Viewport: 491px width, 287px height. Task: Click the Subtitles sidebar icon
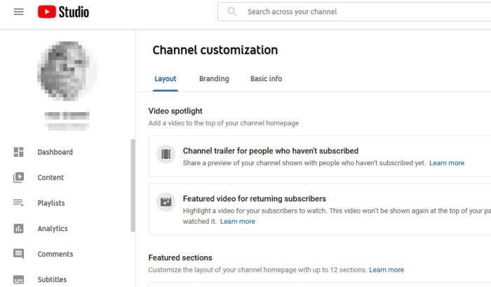[x=18, y=279]
